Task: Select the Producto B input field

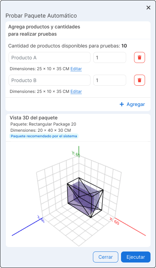Action: point(49,81)
